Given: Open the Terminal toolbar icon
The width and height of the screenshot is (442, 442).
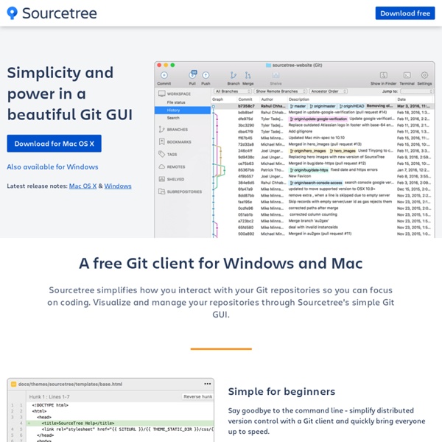Looking at the screenshot, I should coord(407,75).
